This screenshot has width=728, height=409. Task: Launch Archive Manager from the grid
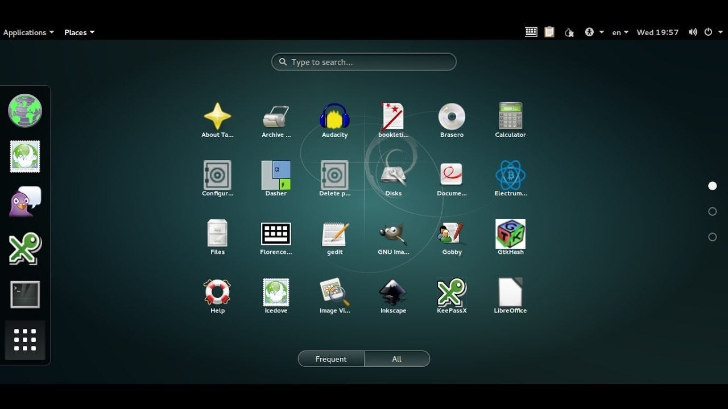(276, 120)
